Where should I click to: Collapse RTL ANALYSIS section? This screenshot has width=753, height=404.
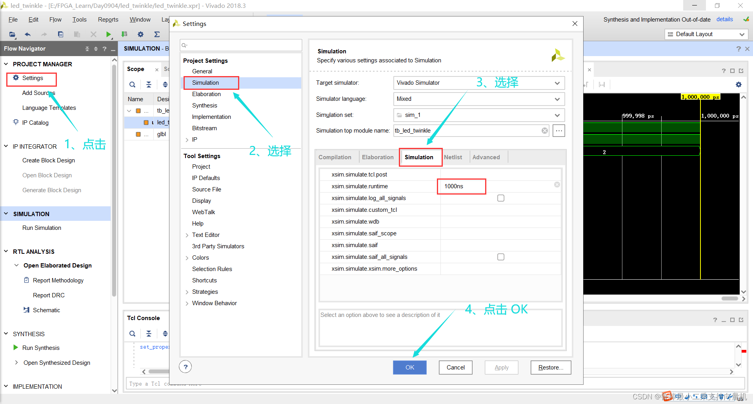pyautogui.click(x=6, y=251)
